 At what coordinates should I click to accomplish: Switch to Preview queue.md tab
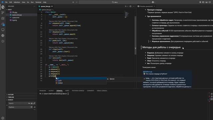(x=146, y=6)
